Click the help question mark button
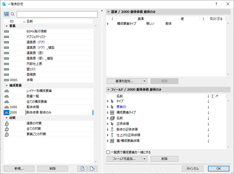 (216, 4)
